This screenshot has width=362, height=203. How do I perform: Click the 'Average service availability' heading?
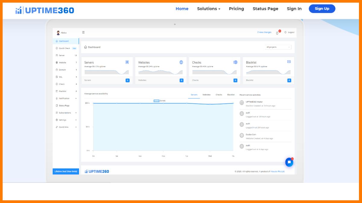click(x=96, y=94)
